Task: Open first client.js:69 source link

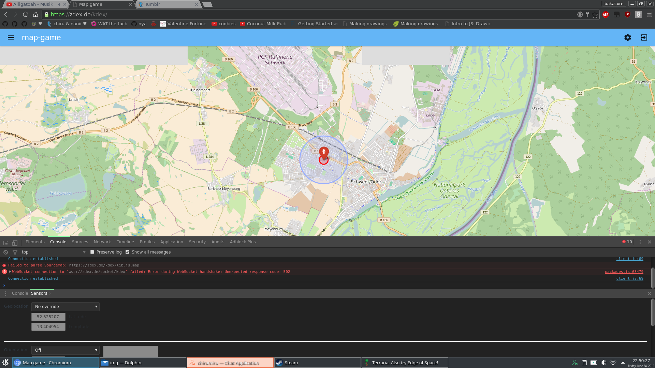Action: pos(630,259)
